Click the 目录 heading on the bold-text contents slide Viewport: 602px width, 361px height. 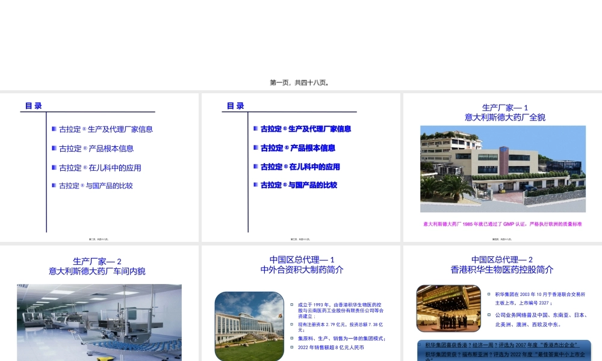(235, 106)
